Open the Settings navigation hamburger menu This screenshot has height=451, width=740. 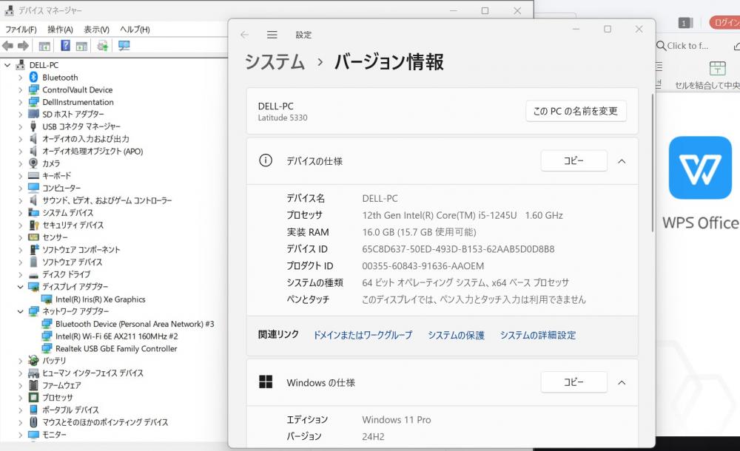pos(272,35)
